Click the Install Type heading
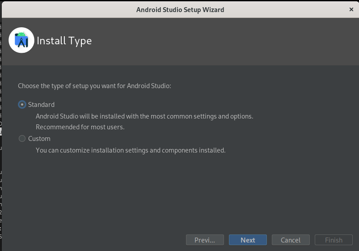The height and width of the screenshot is (251, 359). (64, 41)
